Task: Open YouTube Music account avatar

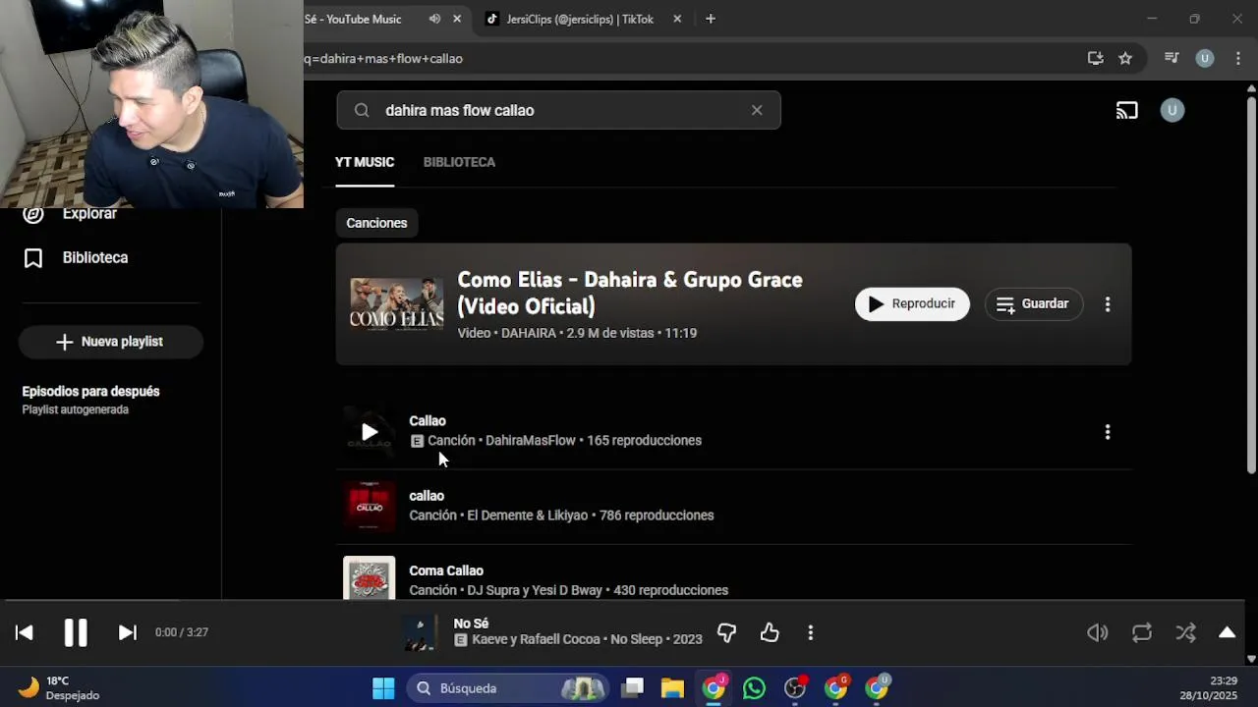Action: 1172,110
